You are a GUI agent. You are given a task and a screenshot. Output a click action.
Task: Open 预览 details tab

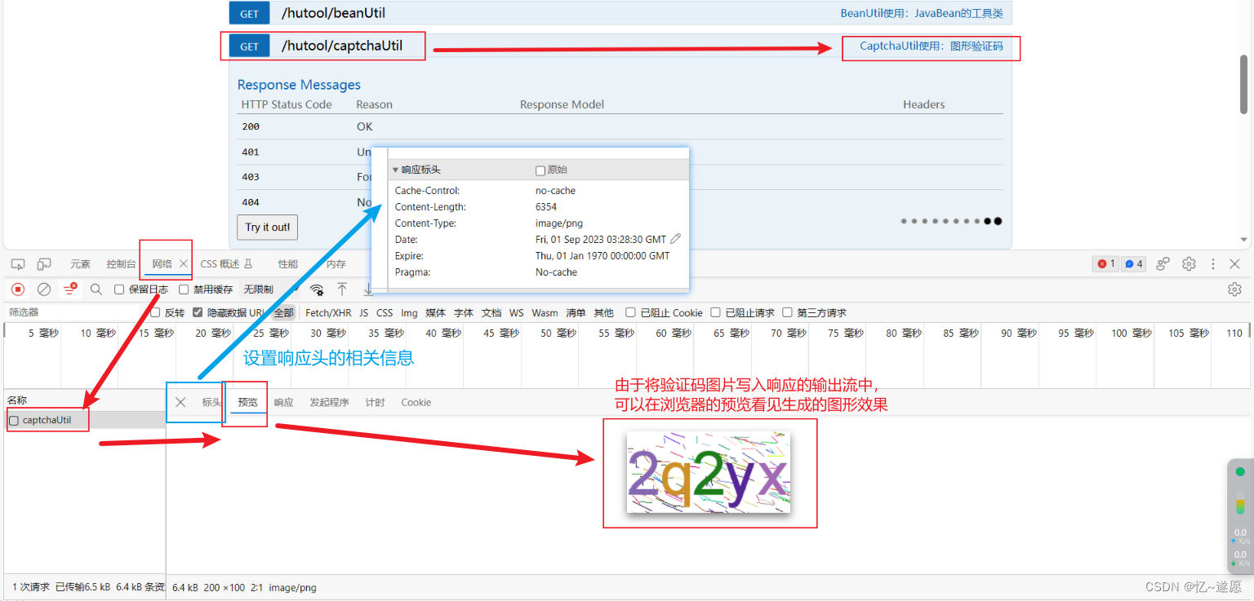[247, 402]
